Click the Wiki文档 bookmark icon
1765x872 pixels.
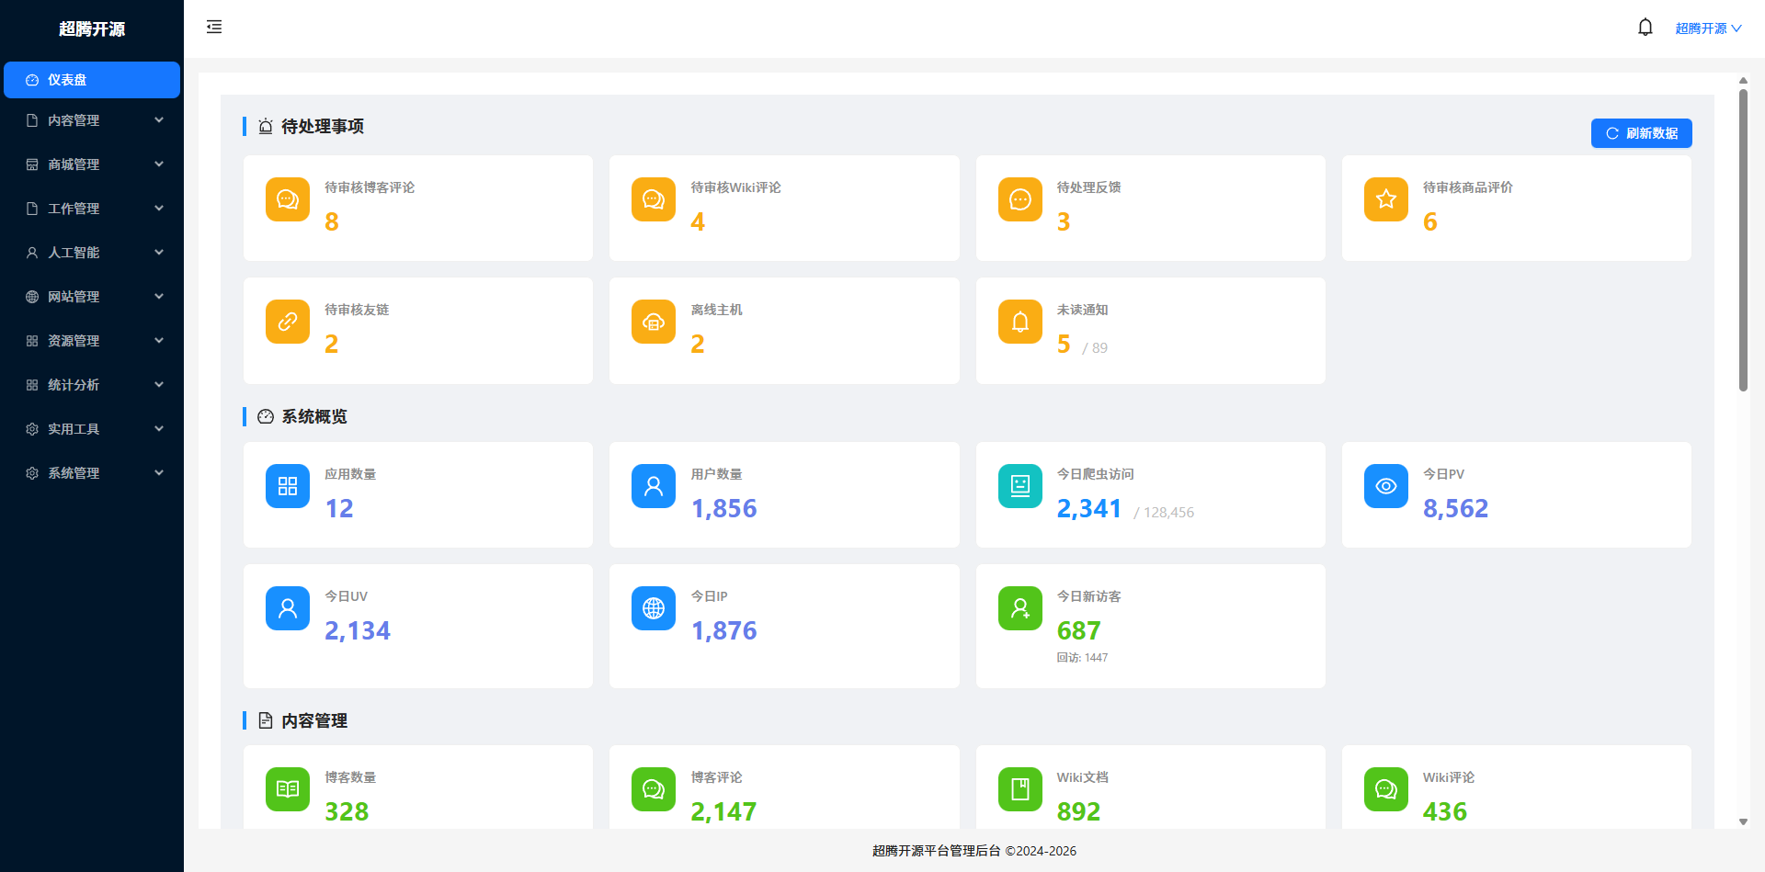point(1019,789)
